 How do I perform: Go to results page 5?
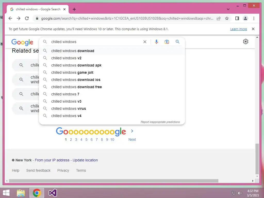pyautogui.click(x=86, y=139)
